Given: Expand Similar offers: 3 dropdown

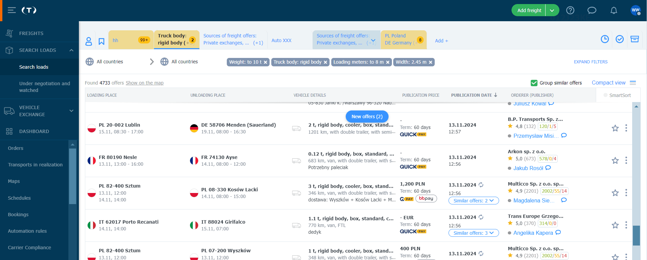Looking at the screenshot, I should click(x=473, y=233).
